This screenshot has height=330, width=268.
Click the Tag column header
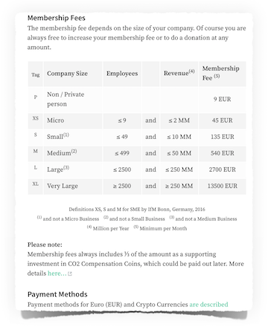(x=36, y=74)
